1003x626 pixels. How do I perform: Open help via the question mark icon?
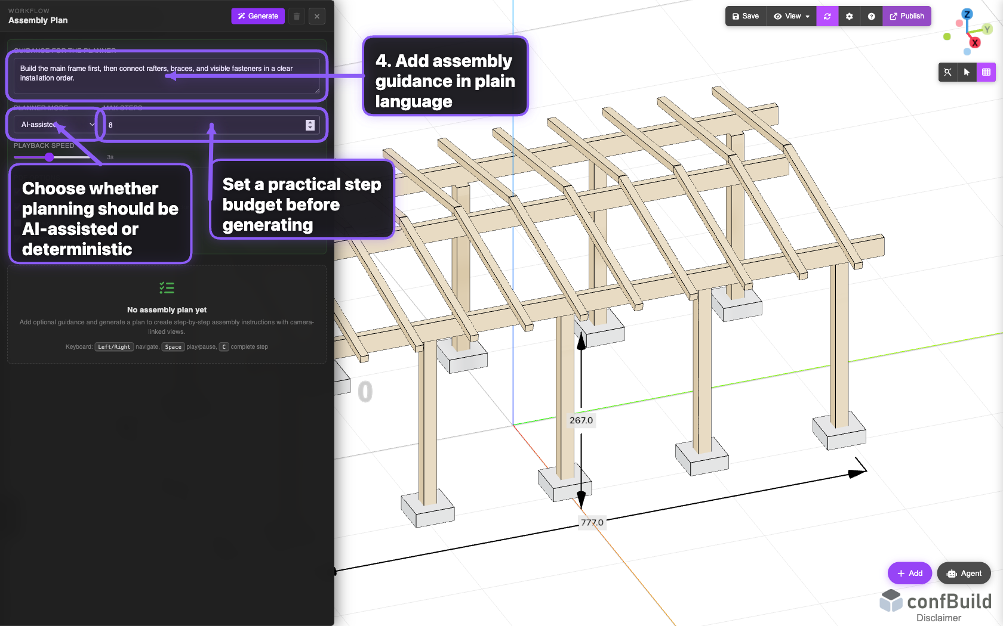tap(871, 16)
